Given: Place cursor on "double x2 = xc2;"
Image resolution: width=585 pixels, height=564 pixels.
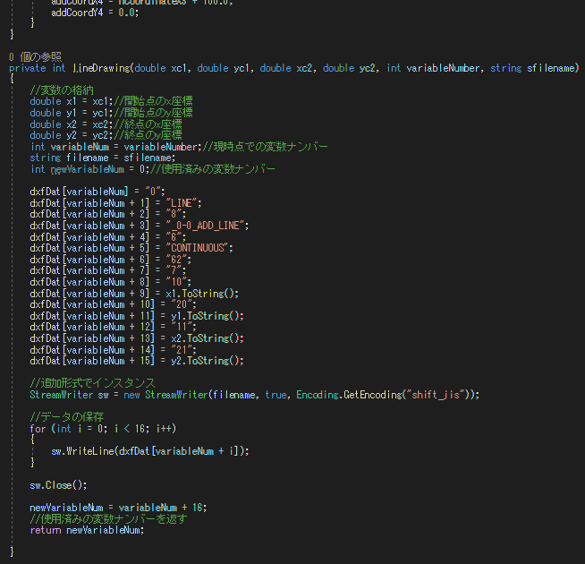Looking at the screenshot, I should (x=72, y=124).
